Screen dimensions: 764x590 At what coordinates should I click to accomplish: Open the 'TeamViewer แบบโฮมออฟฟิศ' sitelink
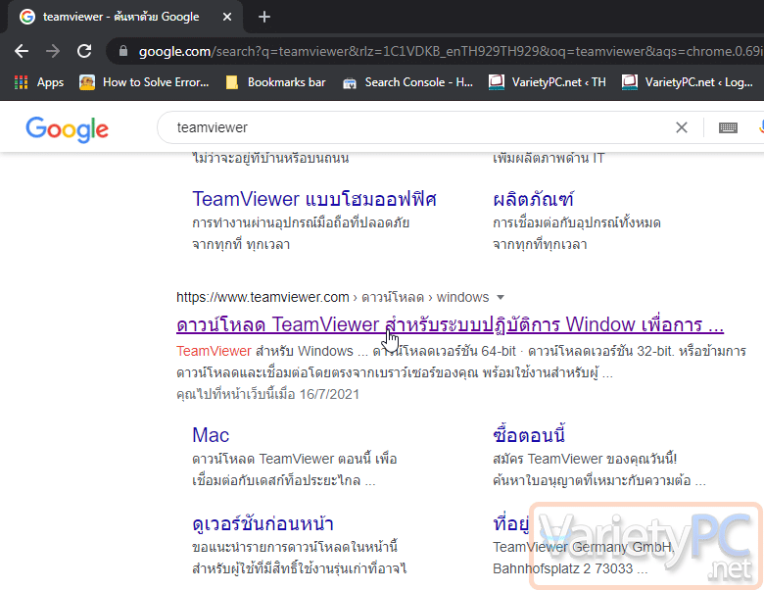[x=314, y=199]
